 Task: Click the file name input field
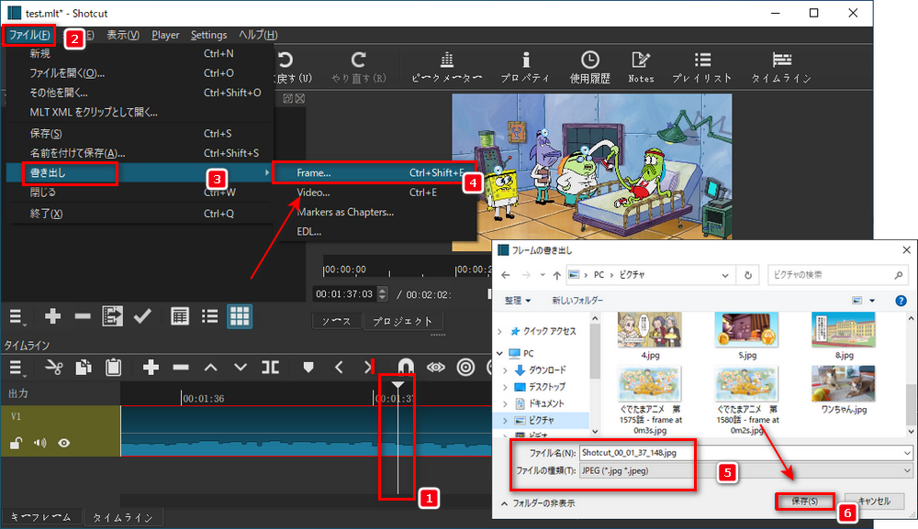coord(745,452)
